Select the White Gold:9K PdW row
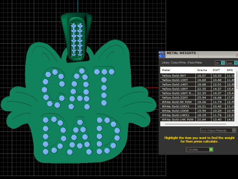This screenshot has width=238, height=179. [197, 102]
